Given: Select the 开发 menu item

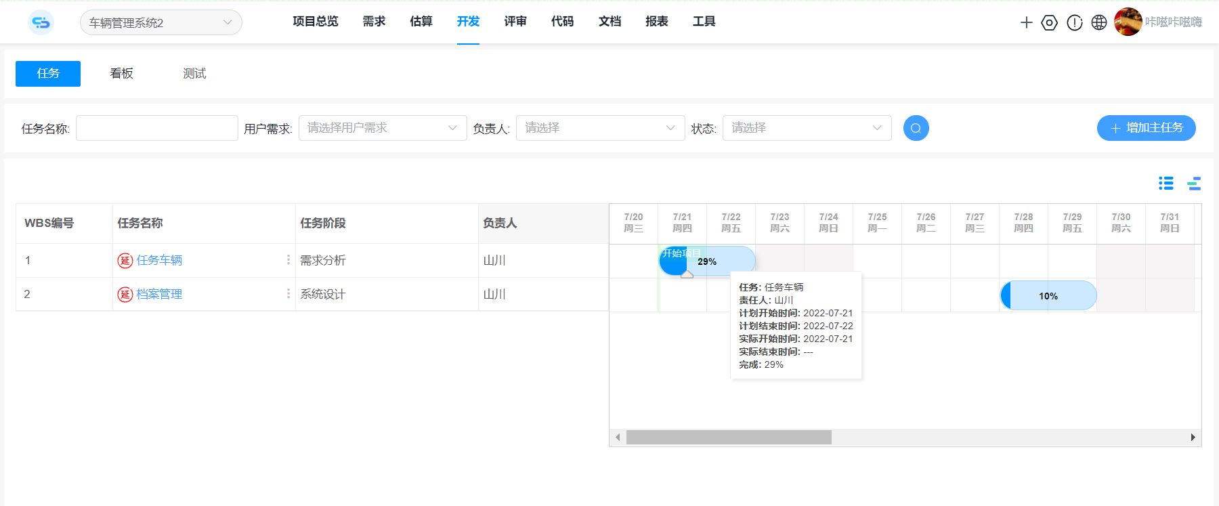Looking at the screenshot, I should click(x=468, y=22).
